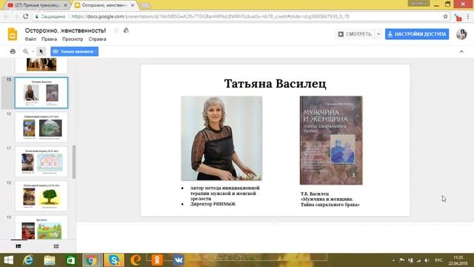Show hidden system tray icons arrow
The height and width of the screenshot is (267, 474).
(393, 260)
